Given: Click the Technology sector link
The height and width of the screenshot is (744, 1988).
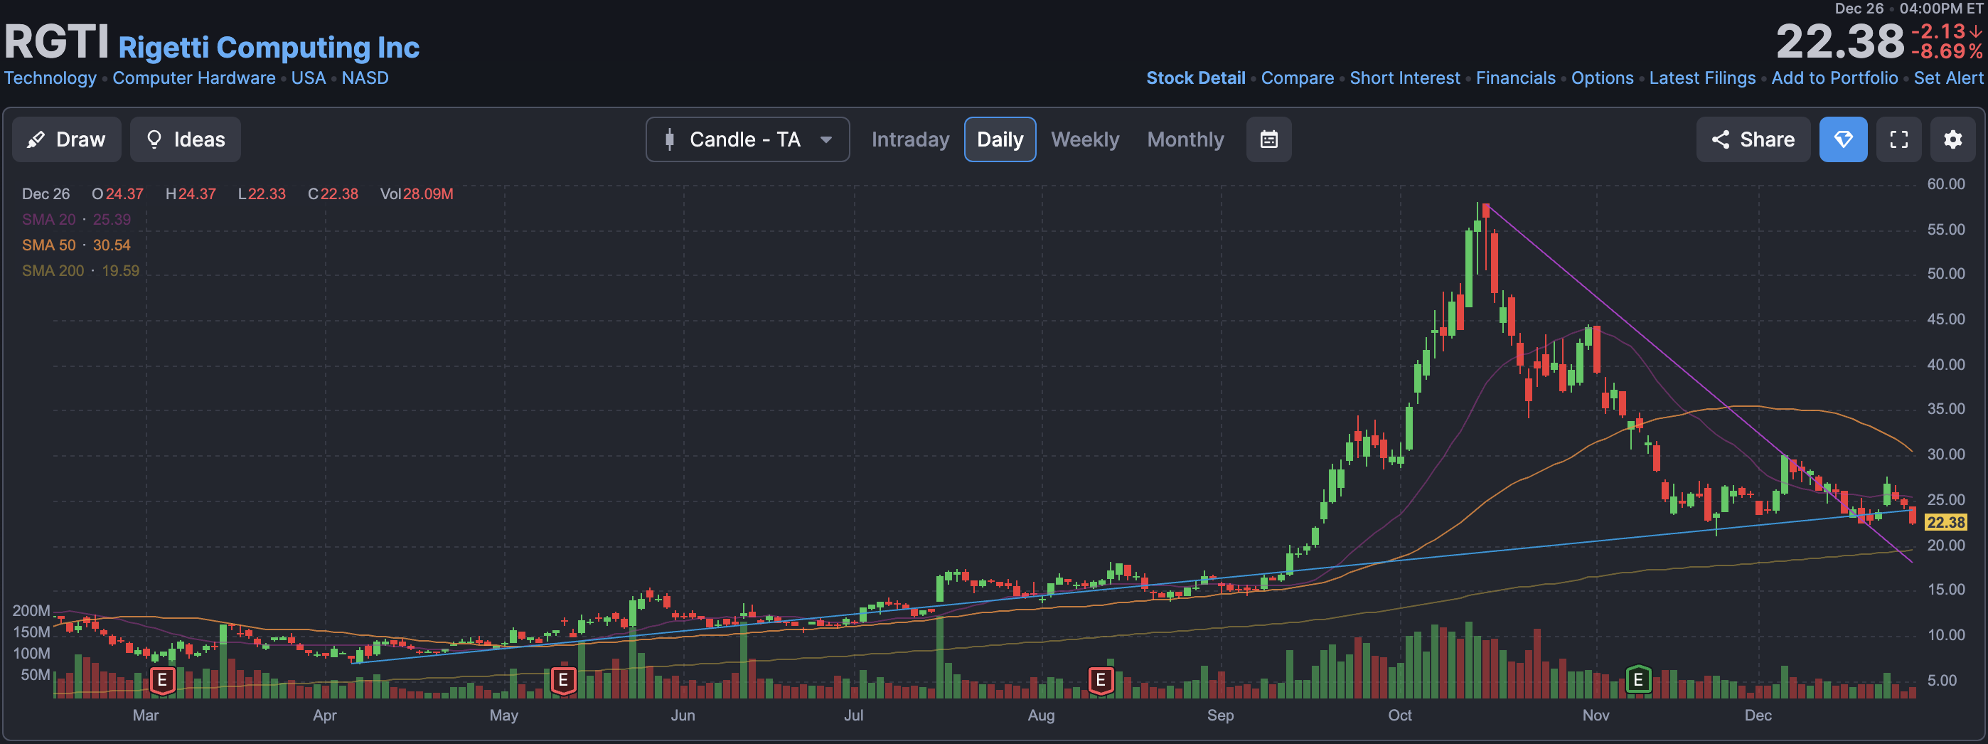Looking at the screenshot, I should pyautogui.click(x=50, y=78).
